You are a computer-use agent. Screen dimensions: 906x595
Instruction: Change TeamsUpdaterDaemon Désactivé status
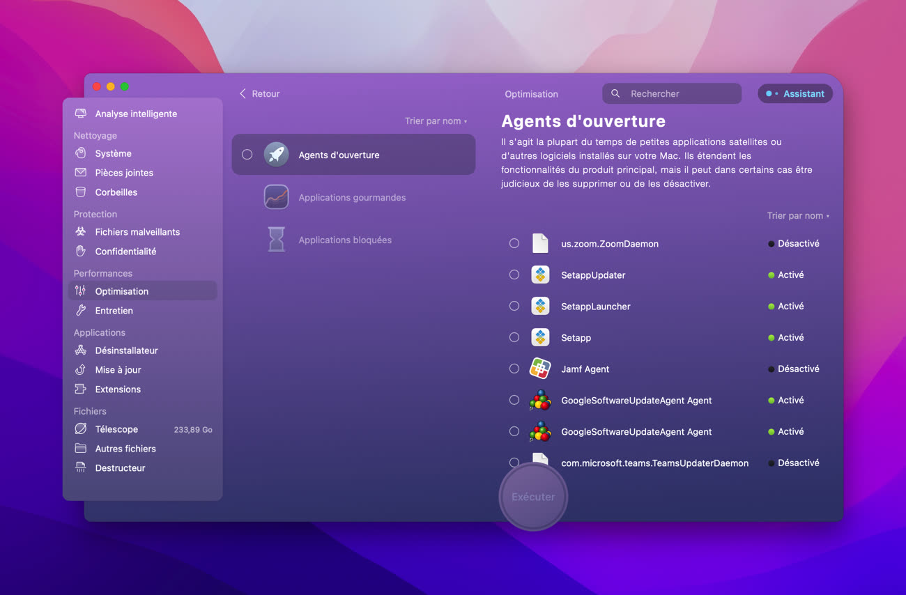(794, 463)
